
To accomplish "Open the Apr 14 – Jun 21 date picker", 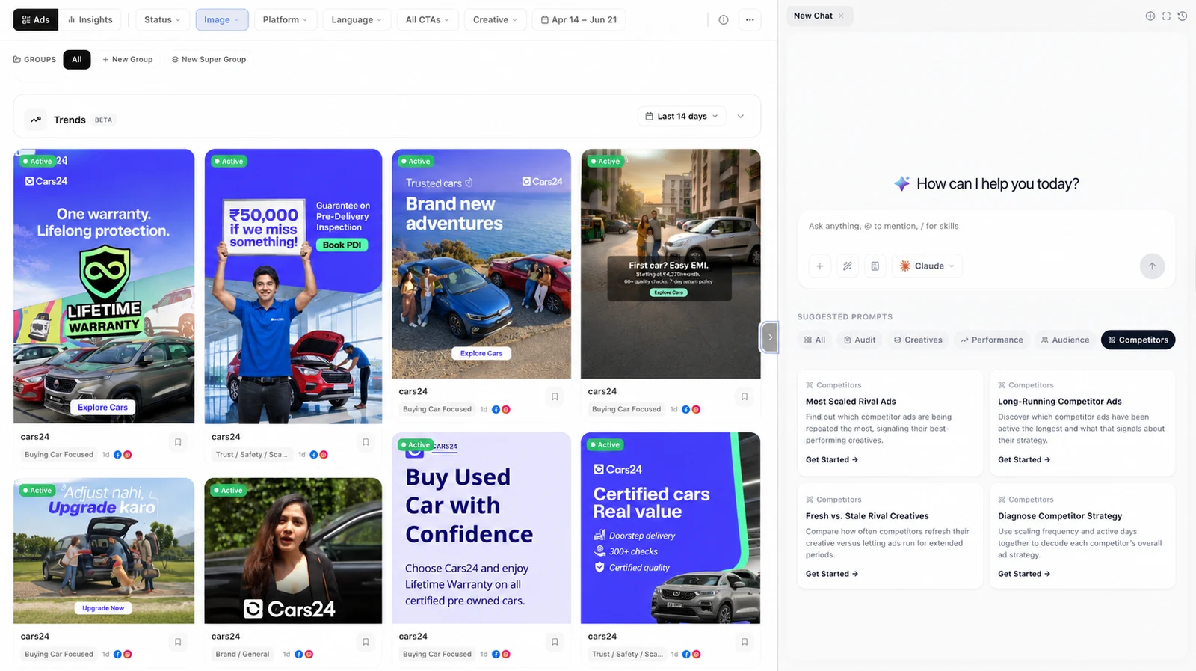I will [579, 20].
